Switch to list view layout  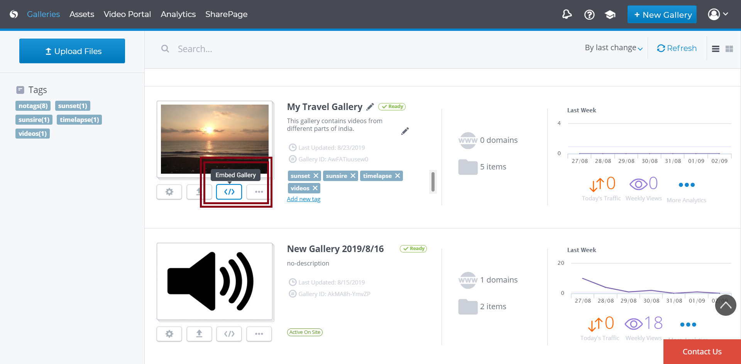point(716,49)
